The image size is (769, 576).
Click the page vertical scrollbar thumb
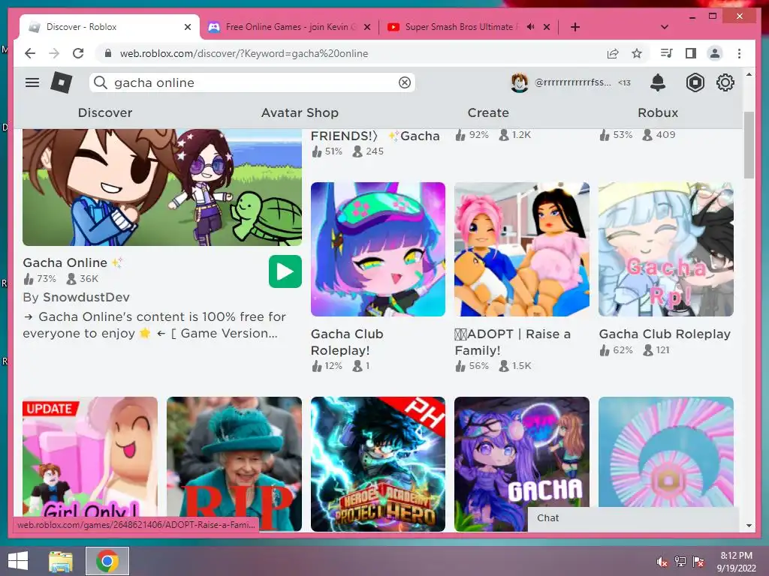click(749, 145)
